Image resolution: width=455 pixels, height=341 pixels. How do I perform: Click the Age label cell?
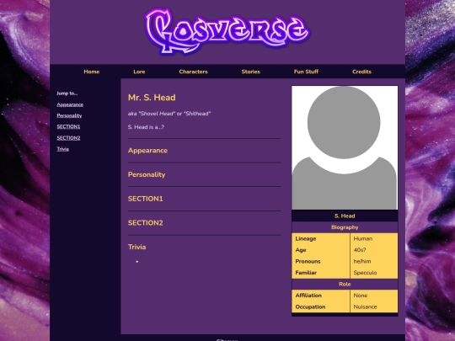[321, 250]
